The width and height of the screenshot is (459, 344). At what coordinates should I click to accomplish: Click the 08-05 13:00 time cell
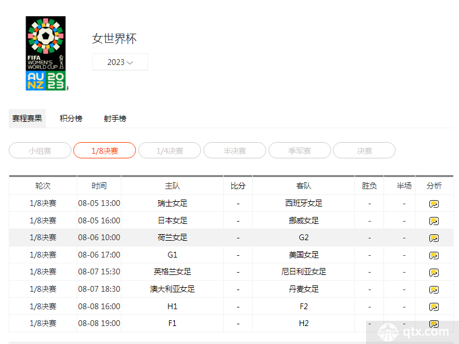click(99, 203)
